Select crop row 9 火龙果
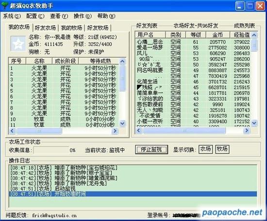 click(x=64, y=113)
